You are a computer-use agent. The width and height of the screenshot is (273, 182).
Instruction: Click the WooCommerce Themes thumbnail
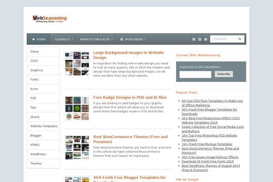[x=77, y=147]
